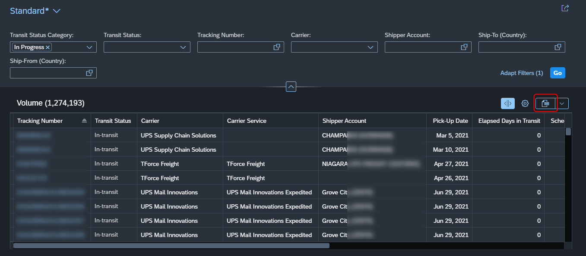This screenshot has height=256, width=586.
Task: Click the NIAGARA shipper account cell
Action: (372, 164)
